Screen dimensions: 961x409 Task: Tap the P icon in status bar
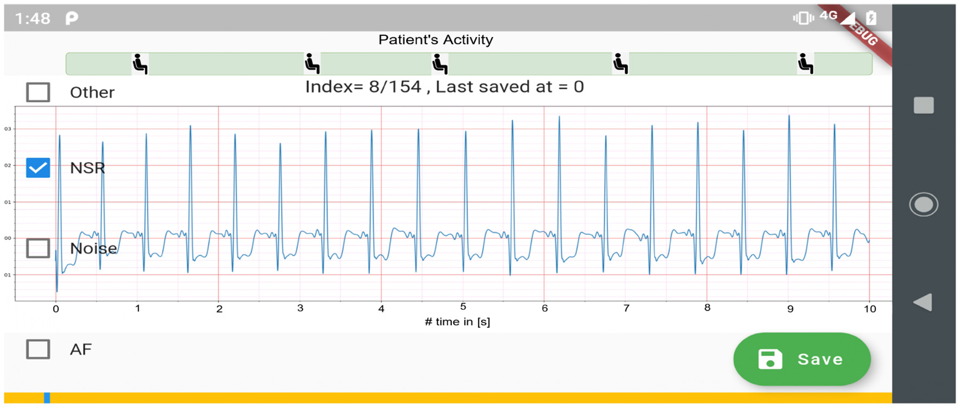[72, 18]
